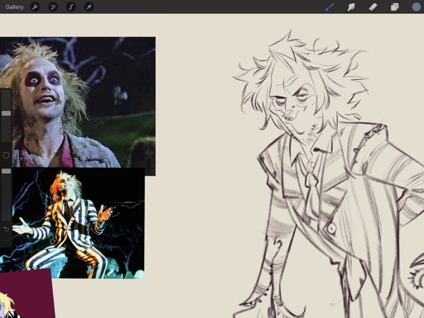Open the active color picker

coord(417,7)
